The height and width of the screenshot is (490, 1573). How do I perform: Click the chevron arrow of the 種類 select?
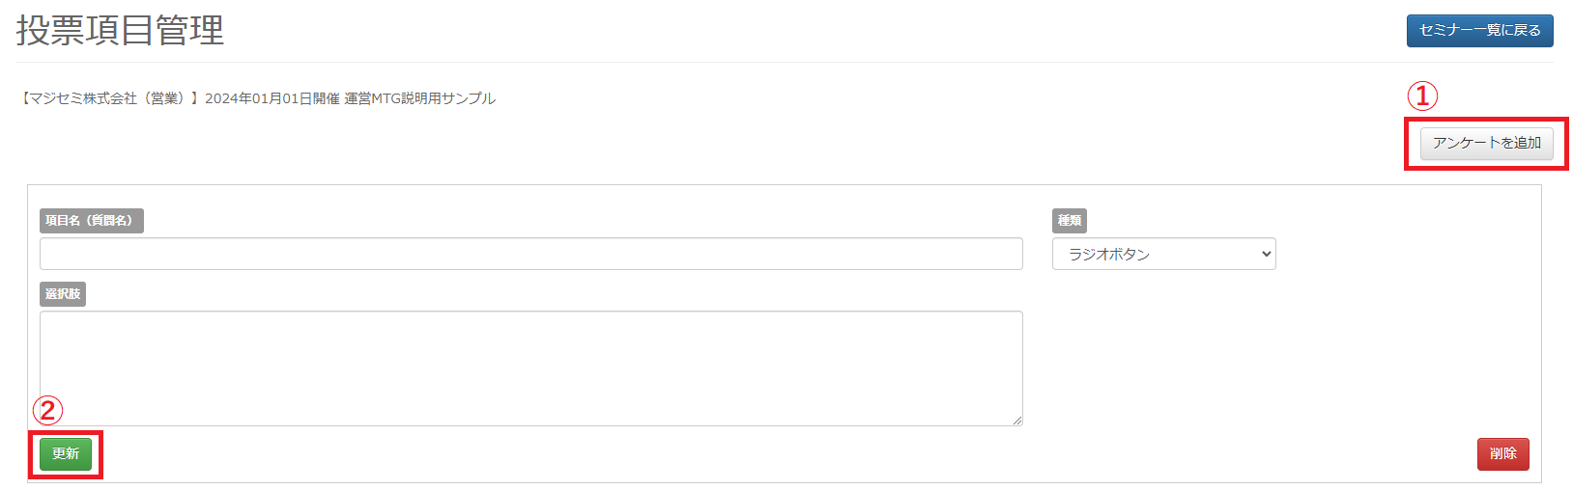point(1266,254)
